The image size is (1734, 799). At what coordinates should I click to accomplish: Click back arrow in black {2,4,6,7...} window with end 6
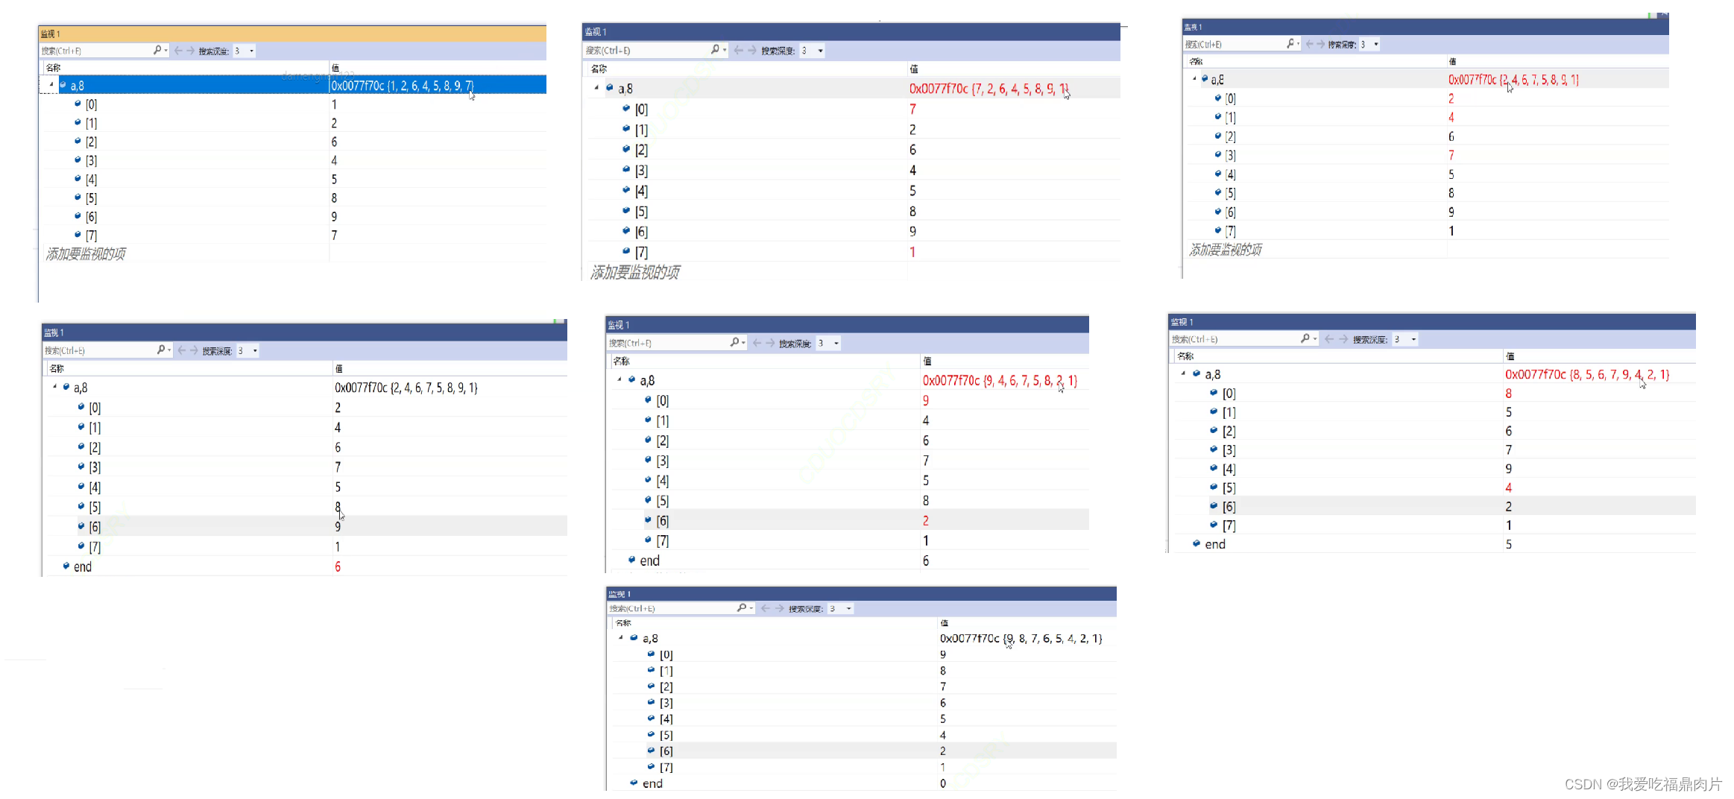click(x=182, y=350)
